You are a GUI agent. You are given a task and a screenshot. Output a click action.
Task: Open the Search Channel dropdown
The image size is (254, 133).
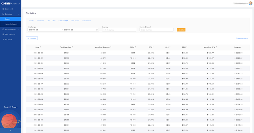156,30
